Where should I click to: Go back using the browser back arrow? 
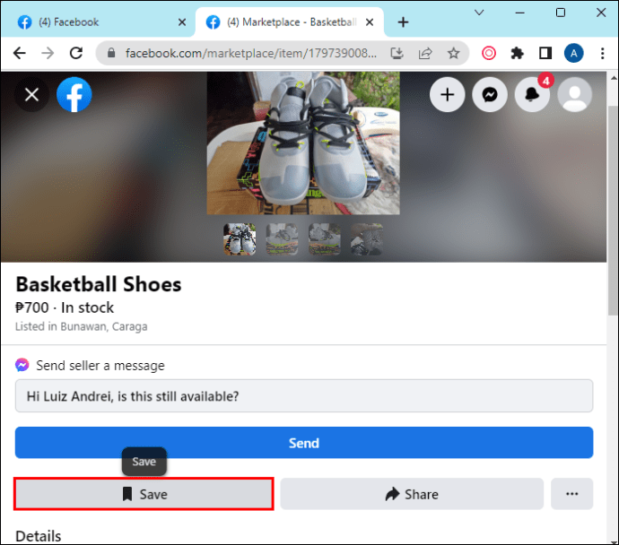point(19,53)
